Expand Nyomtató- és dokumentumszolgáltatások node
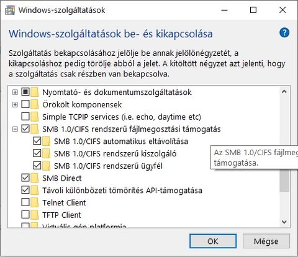 pos(15,92)
